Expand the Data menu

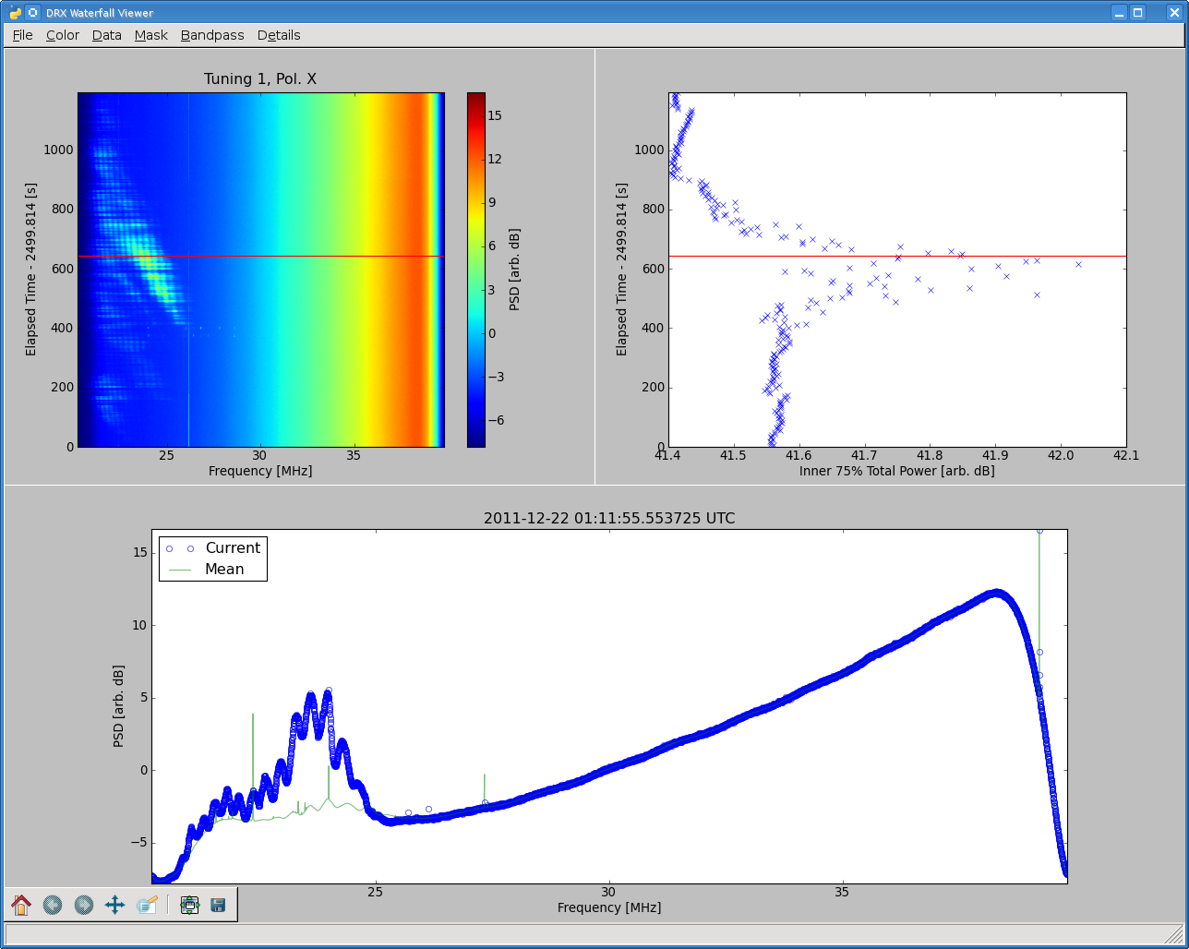pyautogui.click(x=107, y=35)
